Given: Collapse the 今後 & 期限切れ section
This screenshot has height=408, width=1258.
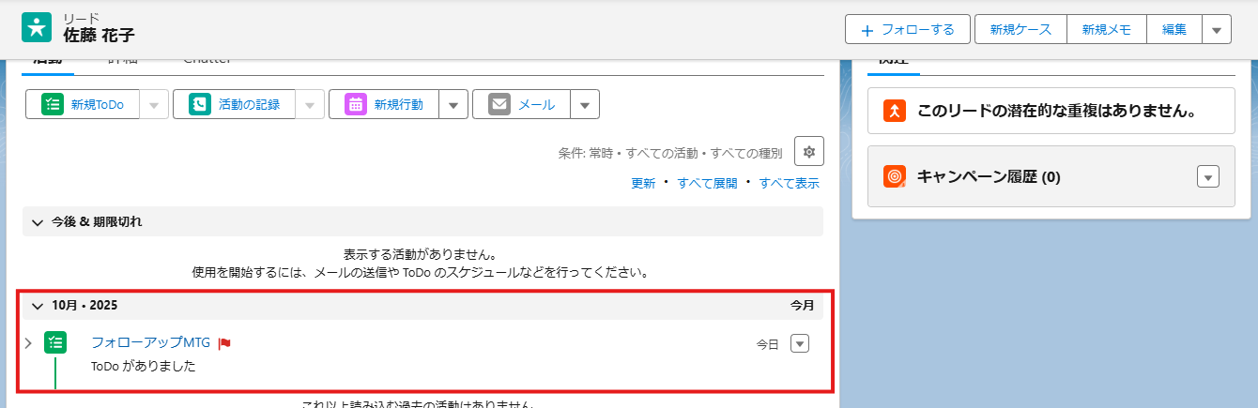Looking at the screenshot, I should (x=38, y=222).
